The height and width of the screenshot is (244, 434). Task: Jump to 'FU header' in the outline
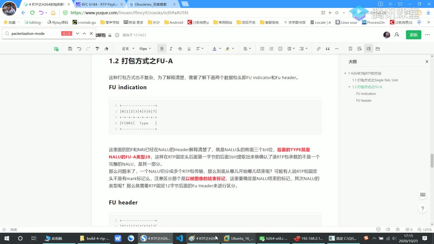(x=364, y=101)
